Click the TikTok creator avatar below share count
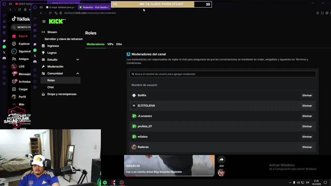331x186 pixels. (x=221, y=173)
